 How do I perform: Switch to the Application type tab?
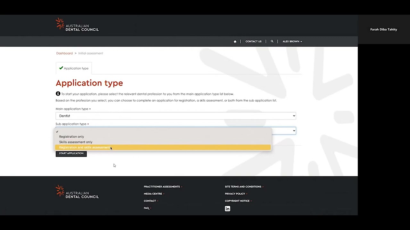coord(74,68)
